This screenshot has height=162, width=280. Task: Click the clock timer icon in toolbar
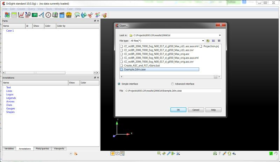[x=48, y=15]
